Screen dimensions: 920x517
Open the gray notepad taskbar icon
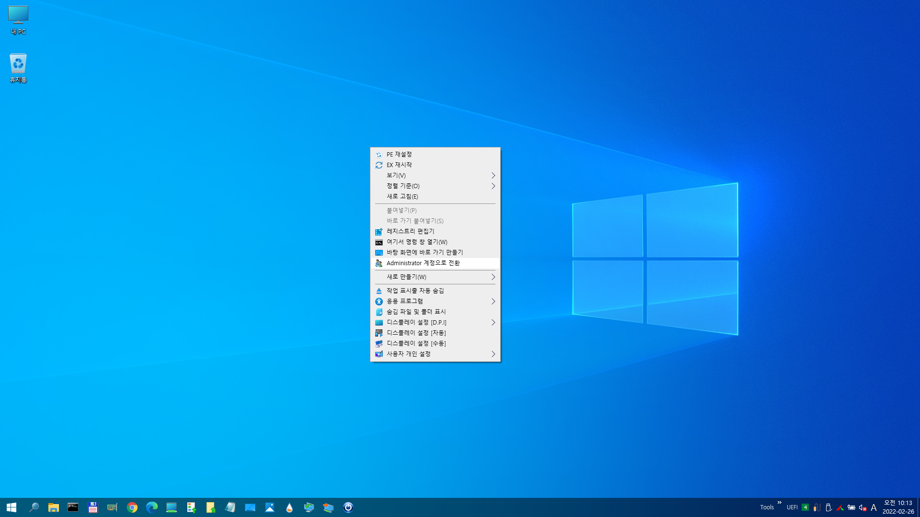tap(230, 507)
